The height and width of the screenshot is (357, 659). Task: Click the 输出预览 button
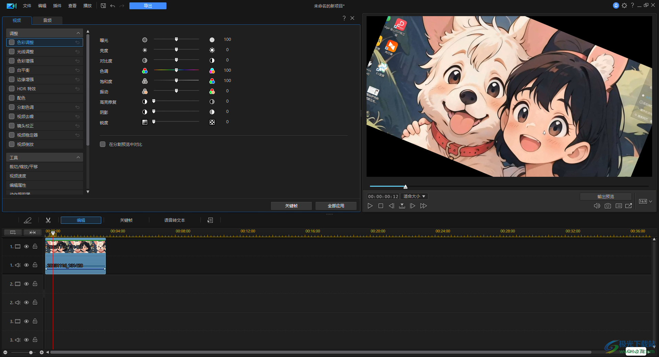(x=606, y=196)
